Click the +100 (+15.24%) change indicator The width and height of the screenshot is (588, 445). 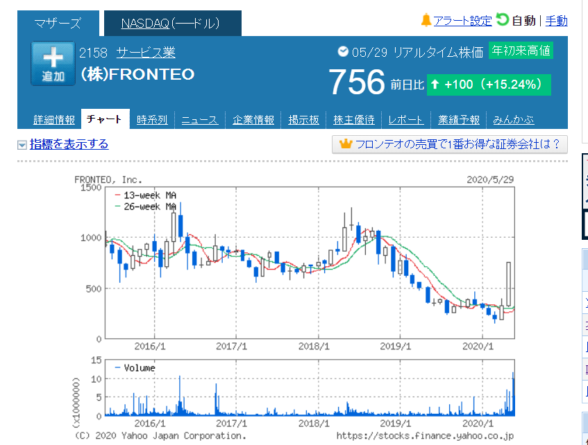tap(489, 85)
